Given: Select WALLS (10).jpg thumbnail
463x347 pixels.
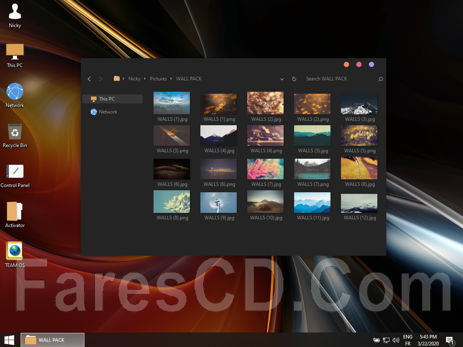Looking at the screenshot, I should click(x=265, y=202).
